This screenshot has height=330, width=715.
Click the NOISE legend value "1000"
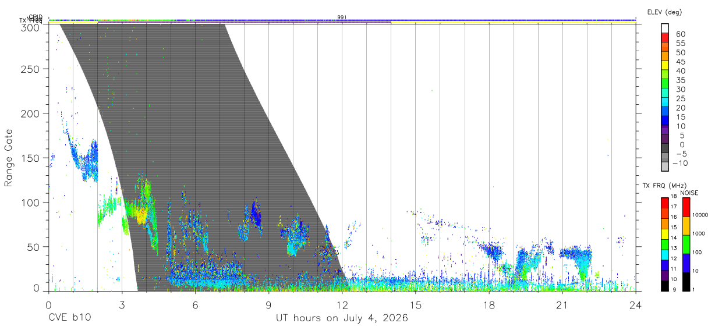coord(699,233)
